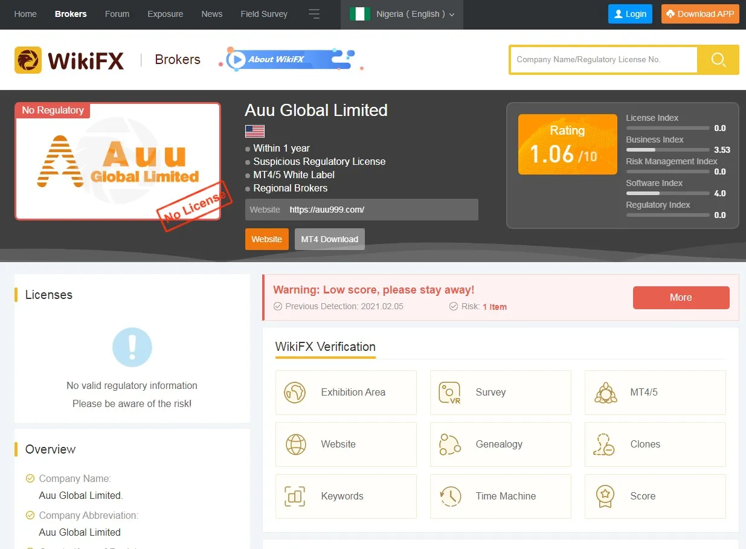Click the blue exclamation warning icon
Image resolution: width=746 pixels, height=549 pixels.
tap(132, 347)
